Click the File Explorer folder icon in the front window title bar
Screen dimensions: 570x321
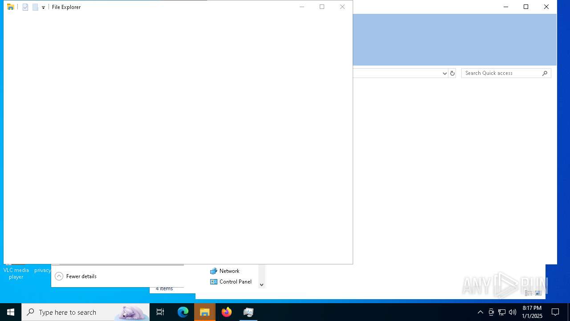(x=11, y=7)
